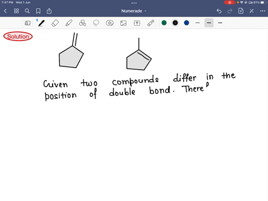Bookmark the current page
This screenshot has width=268, height=201.
point(38,11)
